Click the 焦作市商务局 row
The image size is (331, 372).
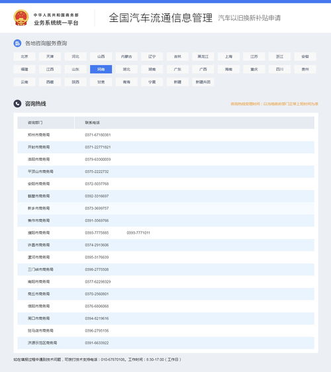(x=165, y=220)
